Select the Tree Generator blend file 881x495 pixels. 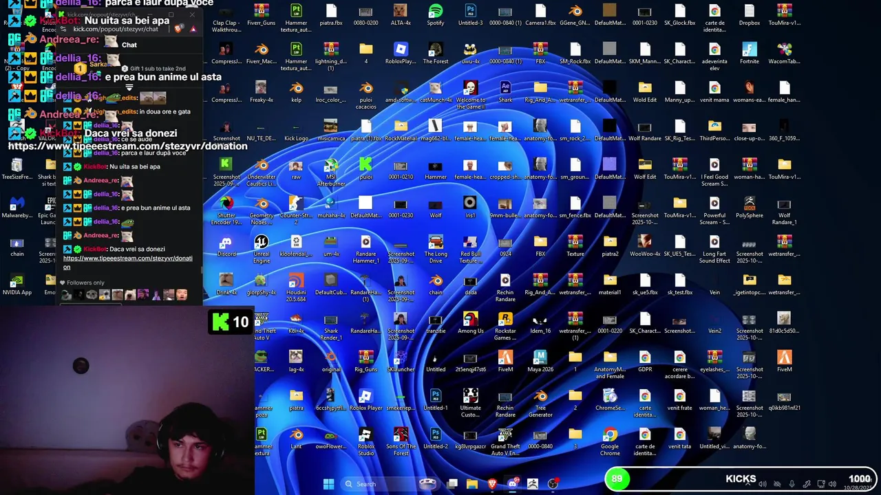tap(540, 403)
